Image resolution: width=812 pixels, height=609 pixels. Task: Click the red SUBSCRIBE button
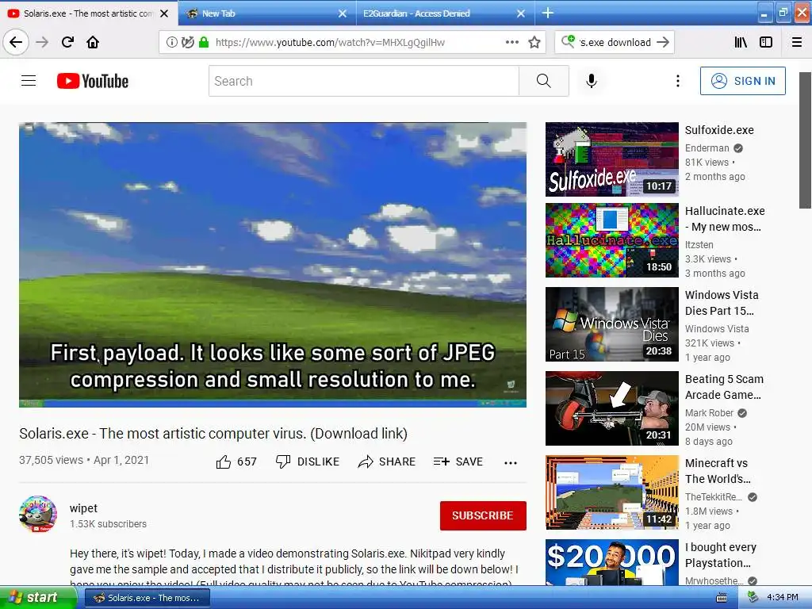coord(483,515)
